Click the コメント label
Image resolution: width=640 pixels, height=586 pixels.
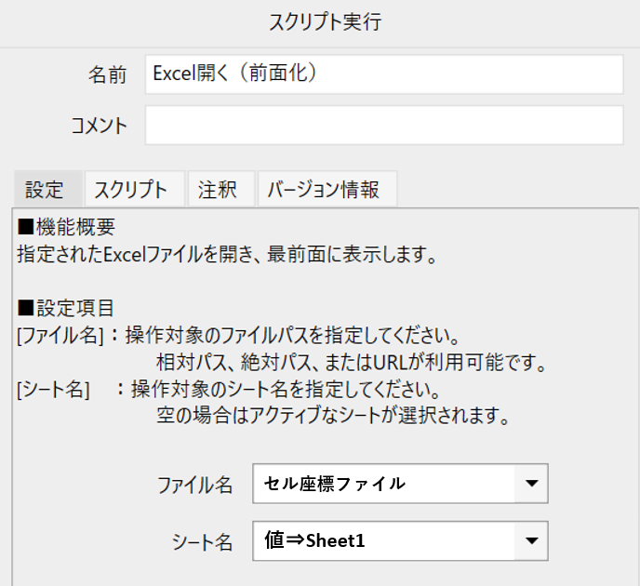point(100,126)
